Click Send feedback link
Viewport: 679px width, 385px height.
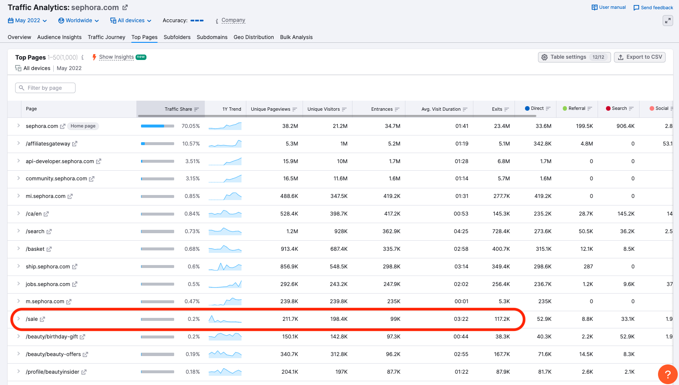[653, 8]
